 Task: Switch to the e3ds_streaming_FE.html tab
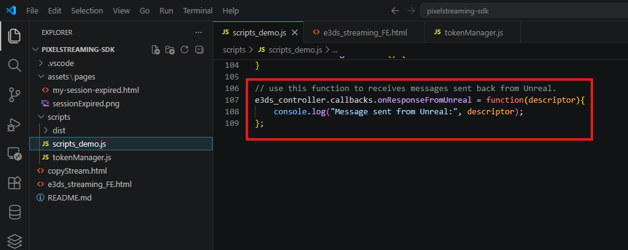coord(365,33)
